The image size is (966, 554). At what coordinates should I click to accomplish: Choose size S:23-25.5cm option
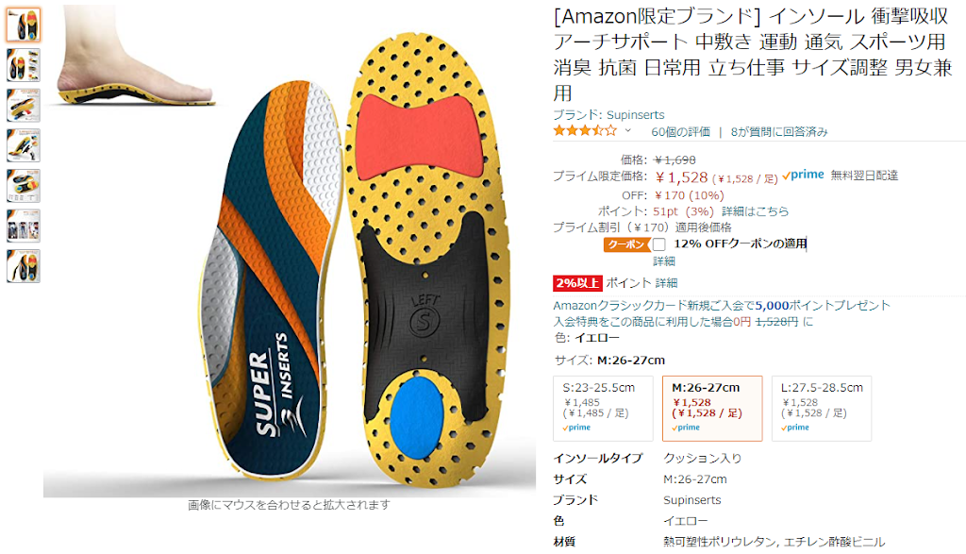click(603, 409)
